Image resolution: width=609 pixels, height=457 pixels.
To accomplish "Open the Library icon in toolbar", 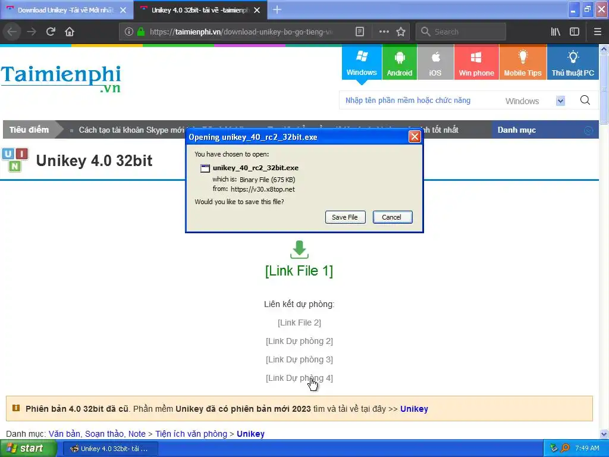I will point(555,32).
